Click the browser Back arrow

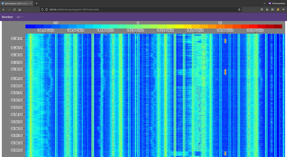4,10
